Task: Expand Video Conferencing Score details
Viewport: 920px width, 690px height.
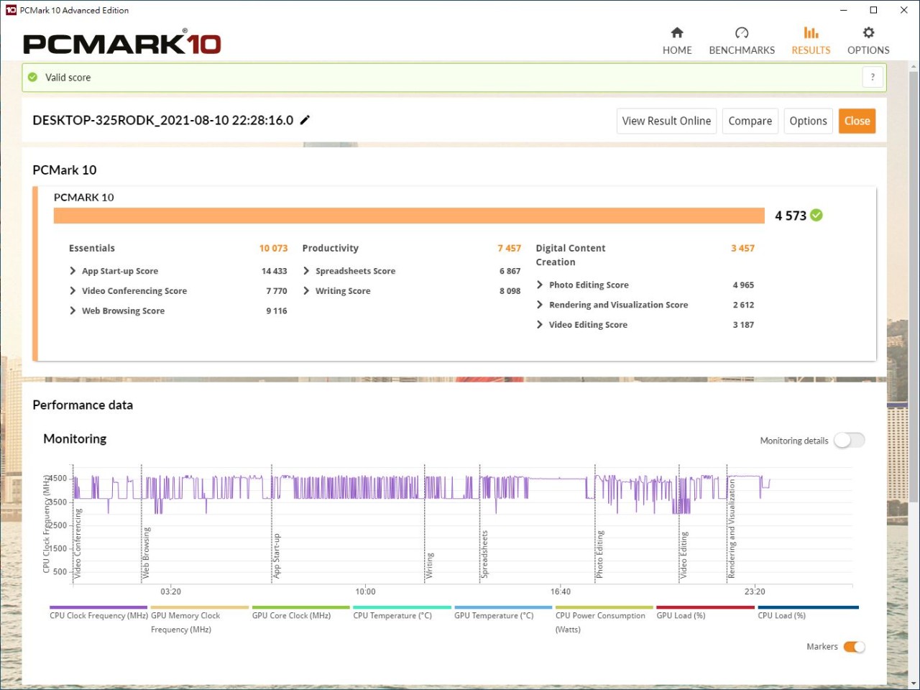Action: [x=73, y=290]
